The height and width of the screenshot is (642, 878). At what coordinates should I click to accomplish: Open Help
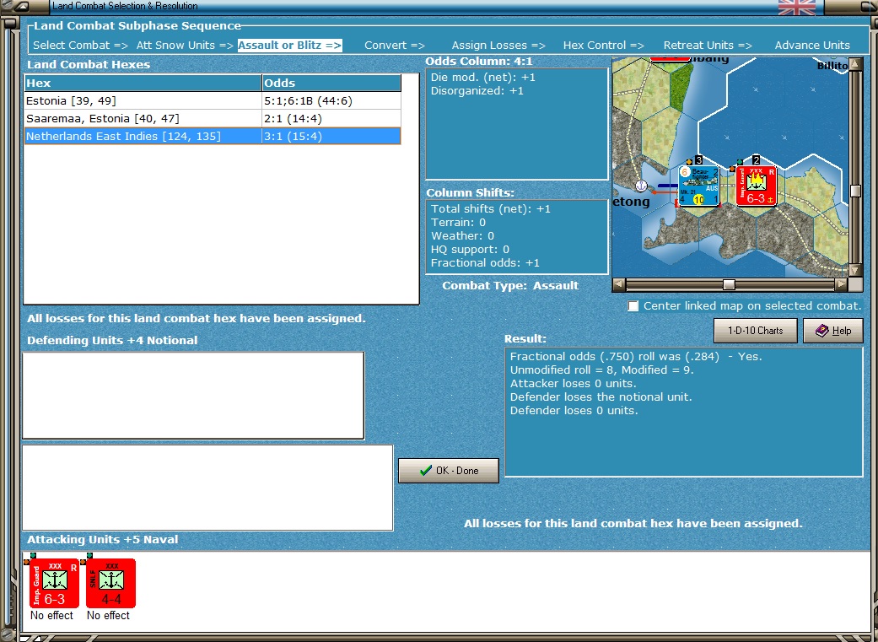[833, 331]
